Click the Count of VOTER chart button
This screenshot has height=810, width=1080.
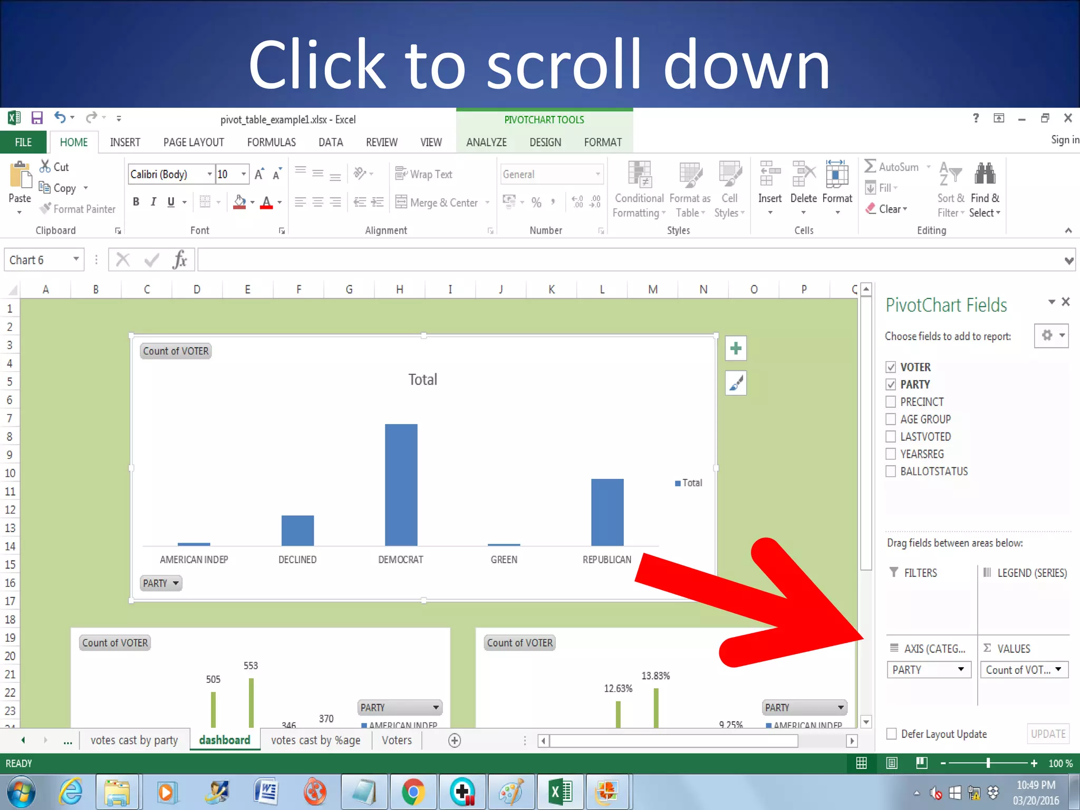coord(176,351)
